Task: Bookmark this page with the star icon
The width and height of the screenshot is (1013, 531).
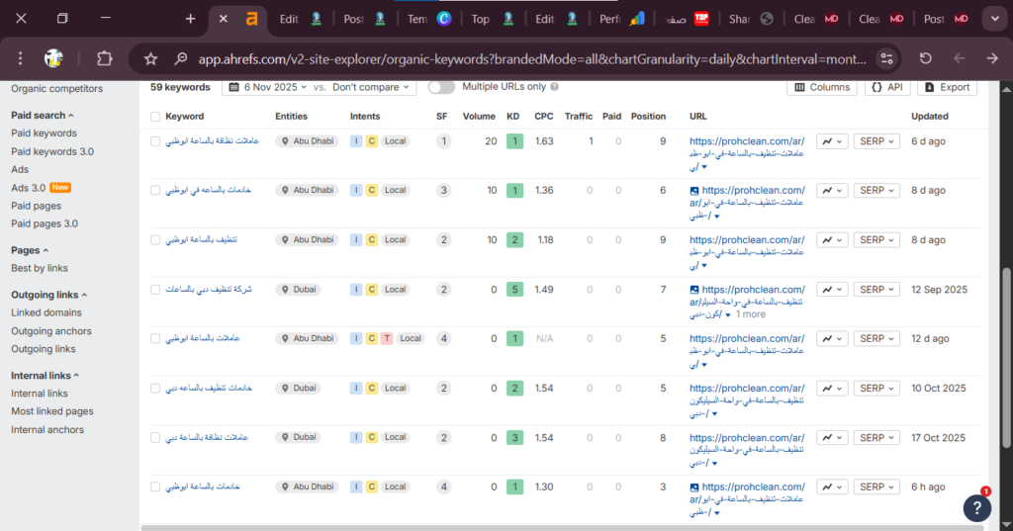Action: [x=151, y=58]
